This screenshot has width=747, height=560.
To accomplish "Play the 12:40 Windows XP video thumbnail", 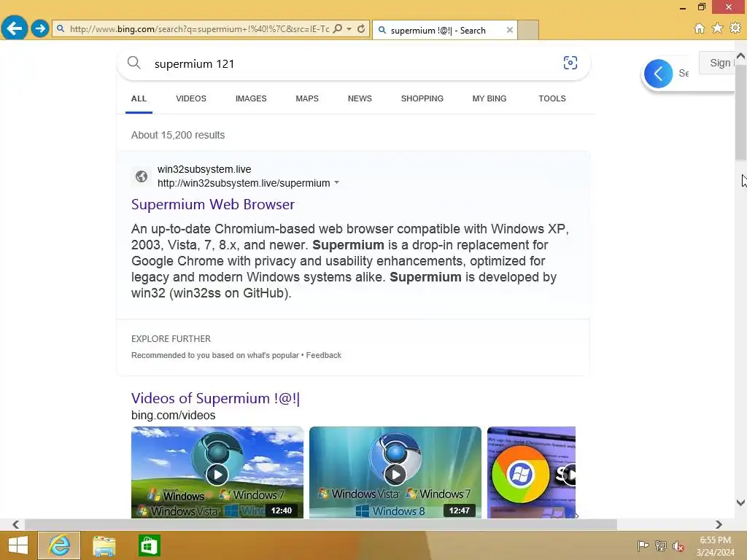I will pos(217,472).
